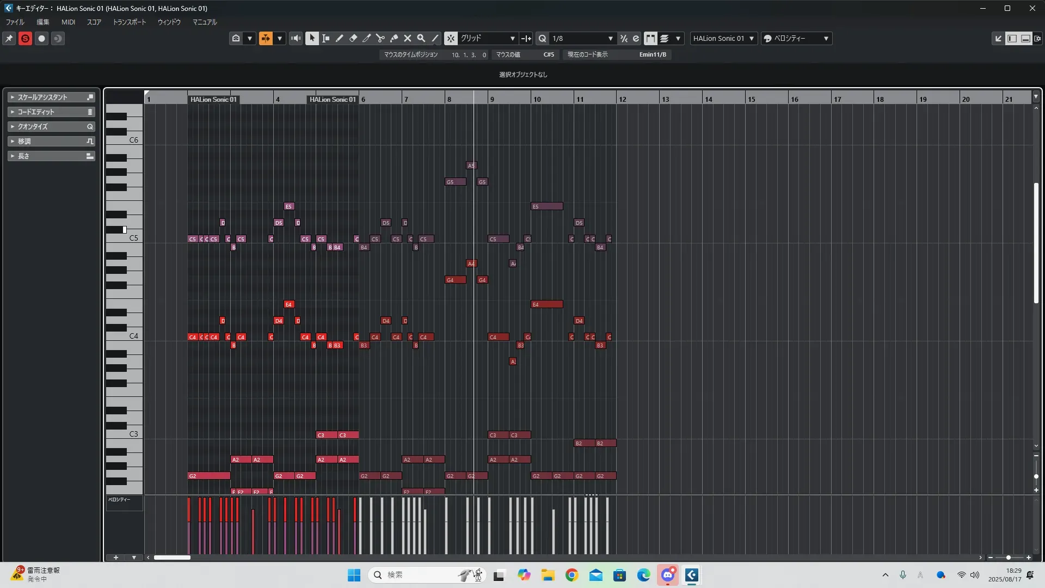Image resolution: width=1045 pixels, height=588 pixels.
Task: Select the Zoom magnifier tool
Action: point(421,38)
